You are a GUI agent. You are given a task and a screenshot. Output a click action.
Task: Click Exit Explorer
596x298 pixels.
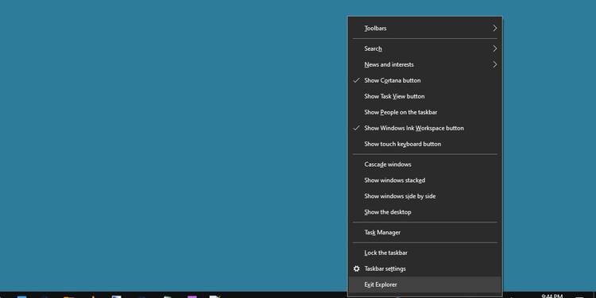coord(425,284)
